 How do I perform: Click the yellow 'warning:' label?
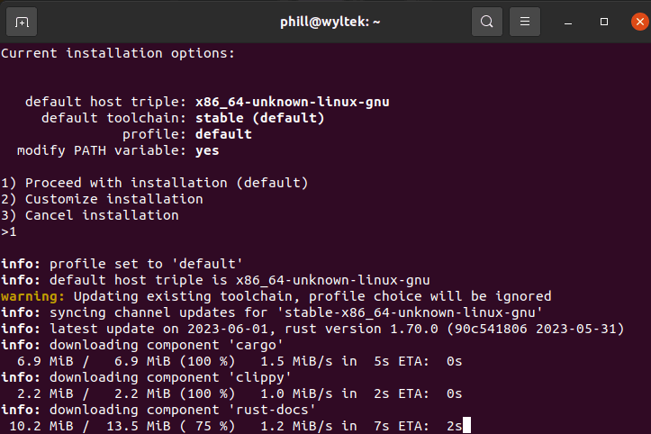[x=32, y=296]
